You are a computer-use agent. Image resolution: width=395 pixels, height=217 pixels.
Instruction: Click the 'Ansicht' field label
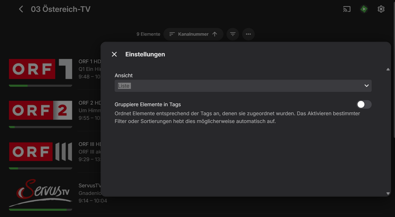pyautogui.click(x=124, y=75)
